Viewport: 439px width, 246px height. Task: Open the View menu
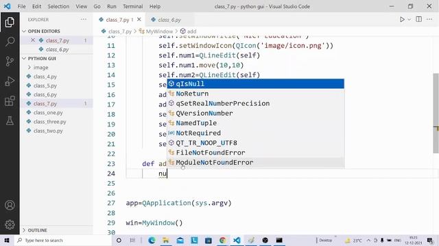tap(82, 6)
